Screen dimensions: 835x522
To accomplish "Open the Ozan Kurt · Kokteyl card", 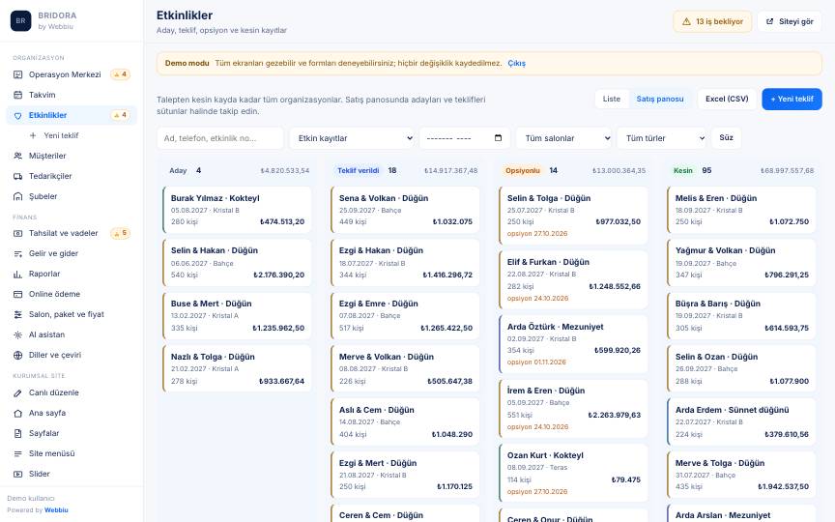I will 573,473.
